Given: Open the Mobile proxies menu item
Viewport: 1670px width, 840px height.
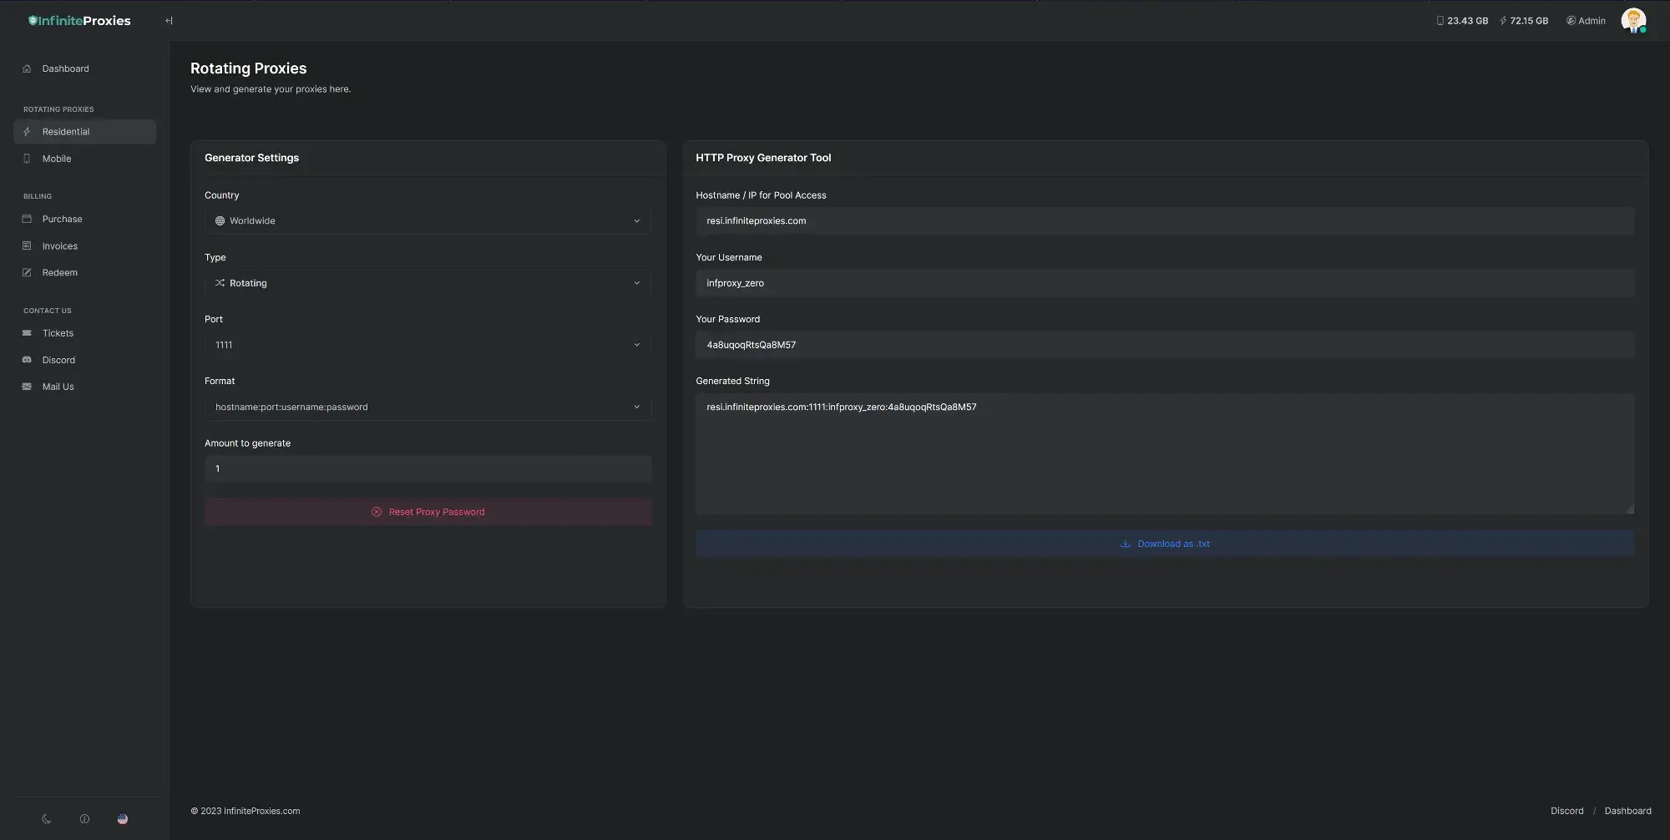Looking at the screenshot, I should [x=57, y=159].
